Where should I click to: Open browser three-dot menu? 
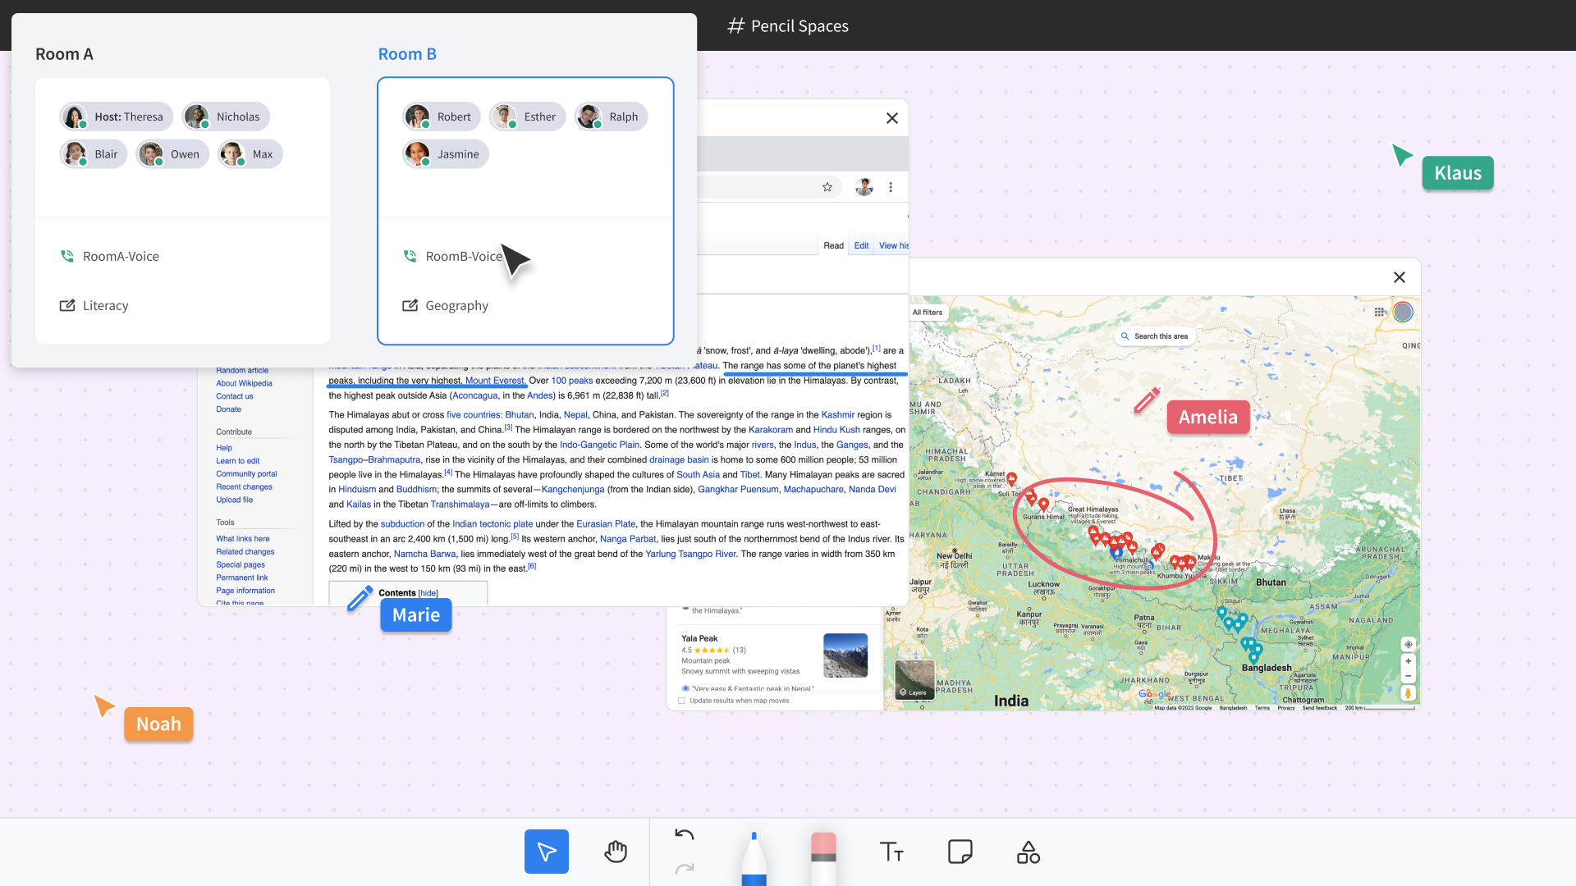pos(891,187)
